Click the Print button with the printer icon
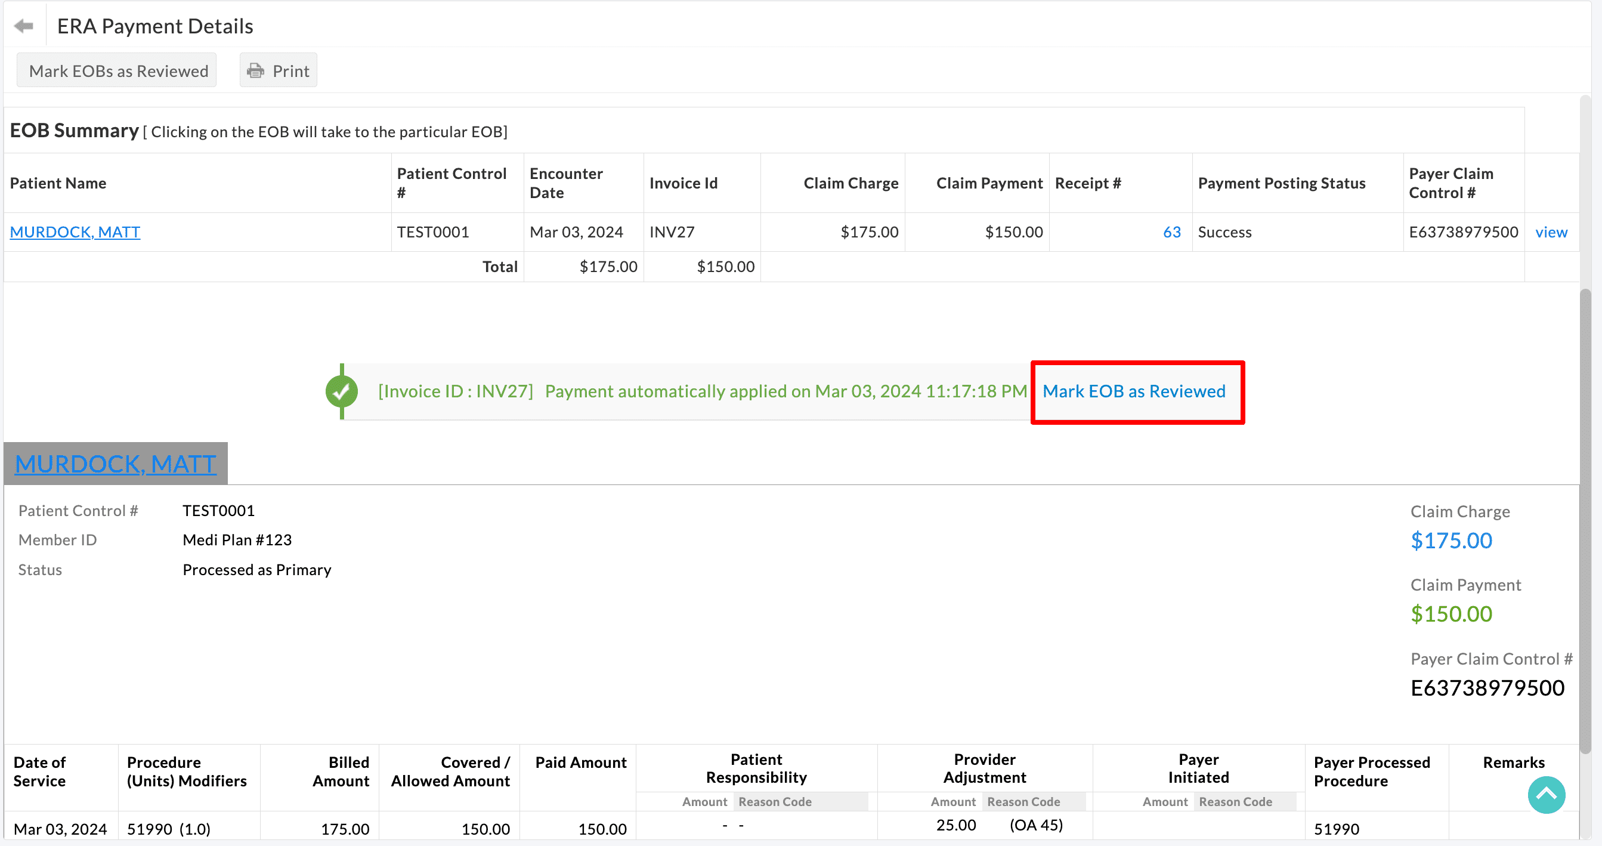The width and height of the screenshot is (1602, 846). pyautogui.click(x=278, y=71)
